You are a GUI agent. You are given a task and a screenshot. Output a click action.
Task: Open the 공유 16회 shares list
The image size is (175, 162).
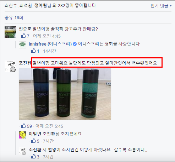pyautogui.click(x=14, y=18)
